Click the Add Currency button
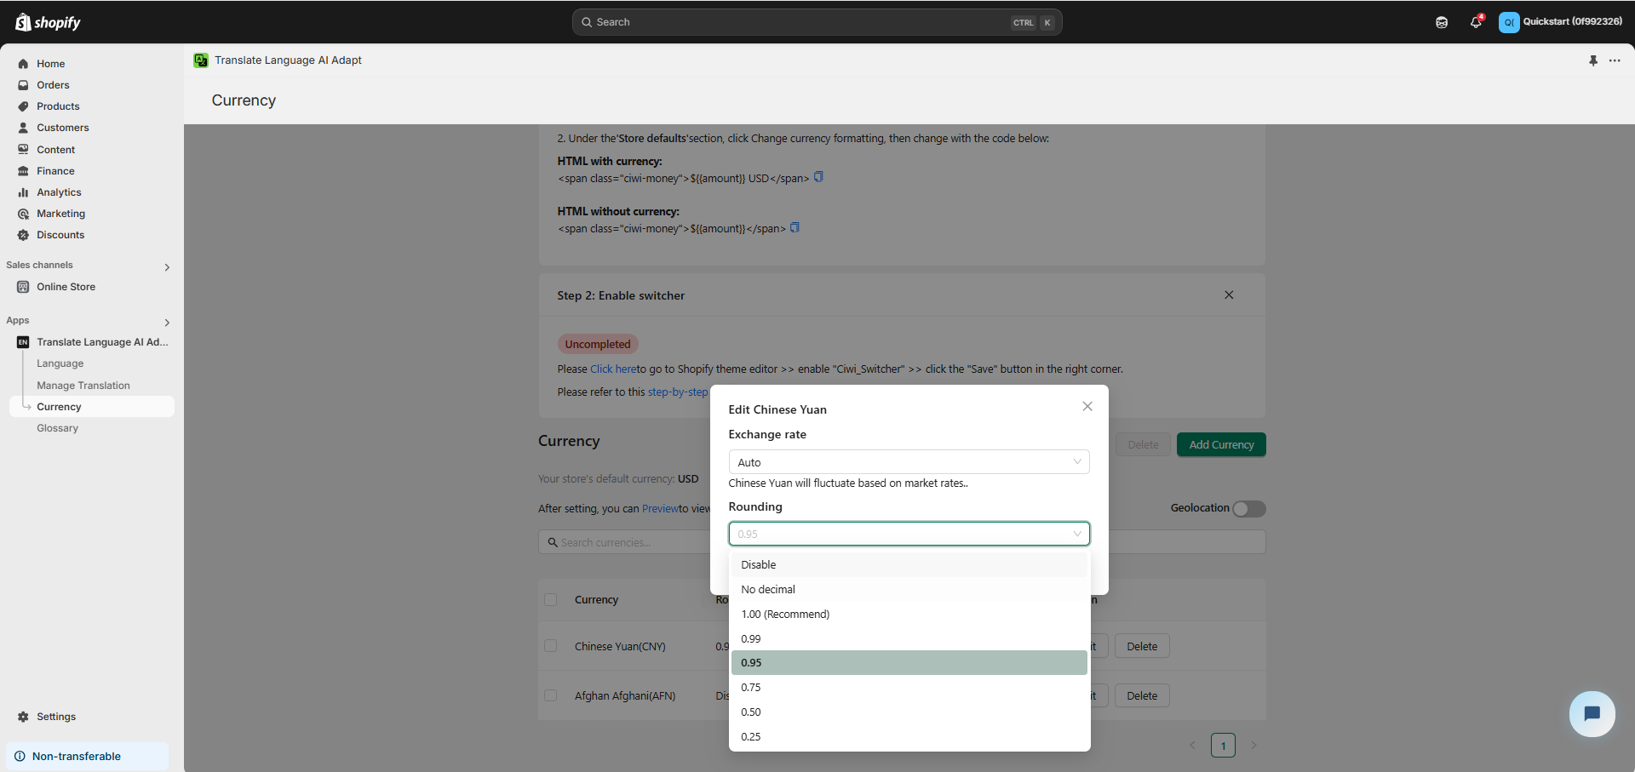 [x=1220, y=444]
